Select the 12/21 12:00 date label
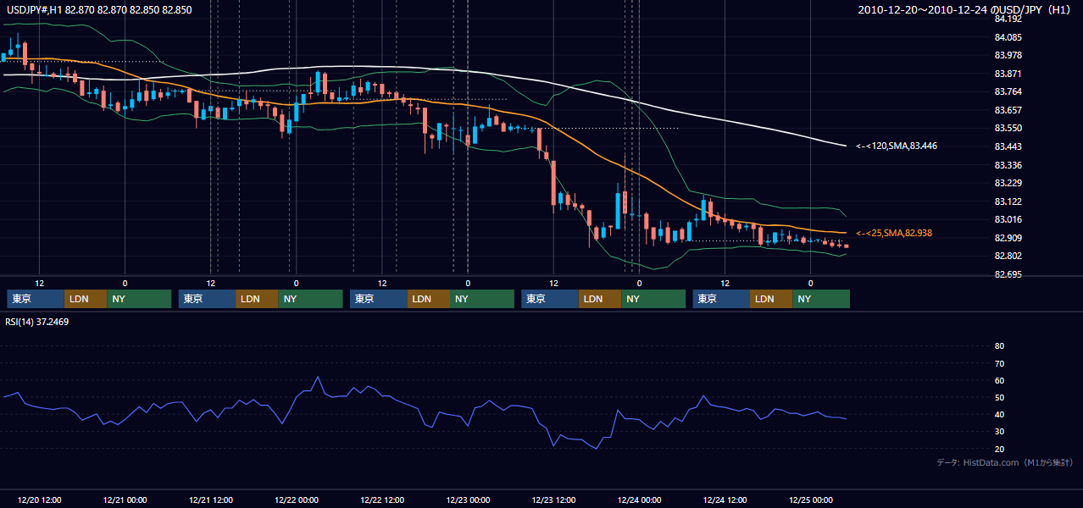Screen dimensions: 1083x508 tap(210, 500)
